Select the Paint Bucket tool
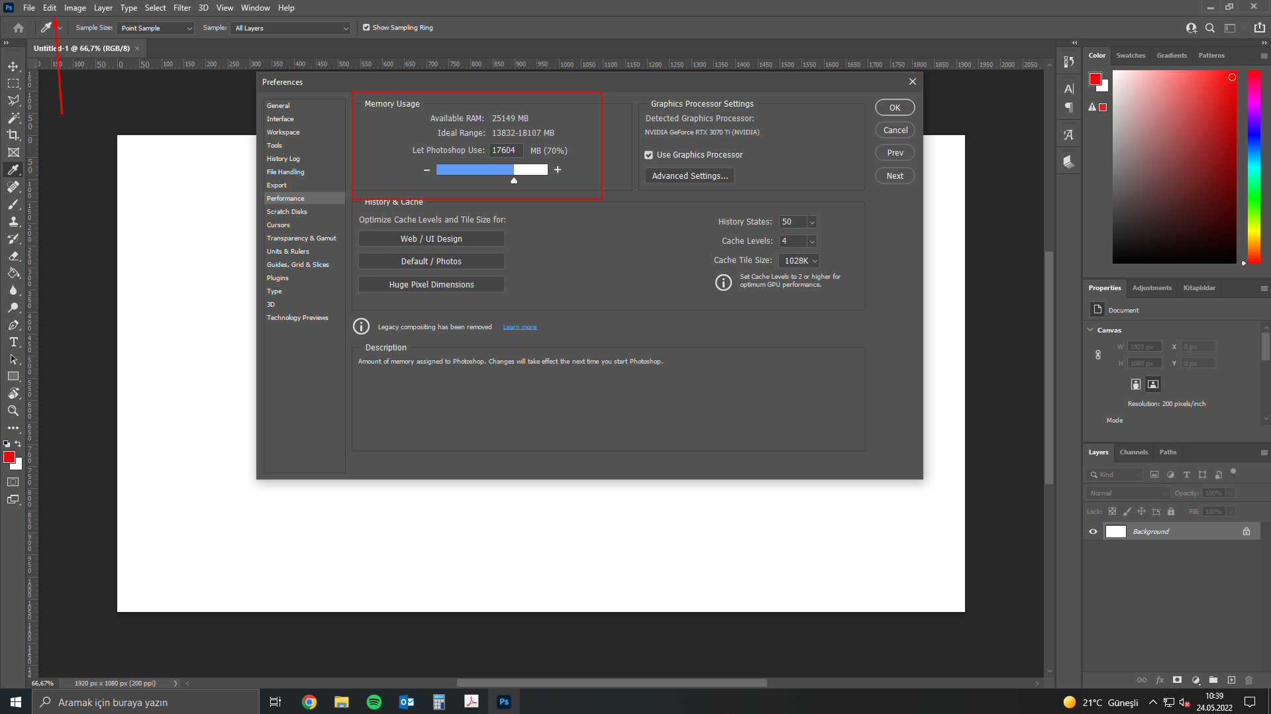 (13, 273)
